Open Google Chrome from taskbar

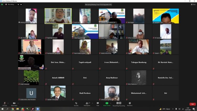click(x=12, y=109)
